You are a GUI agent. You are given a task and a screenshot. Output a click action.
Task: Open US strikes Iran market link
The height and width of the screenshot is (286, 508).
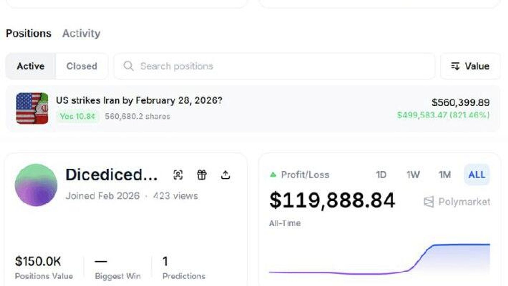pos(139,101)
